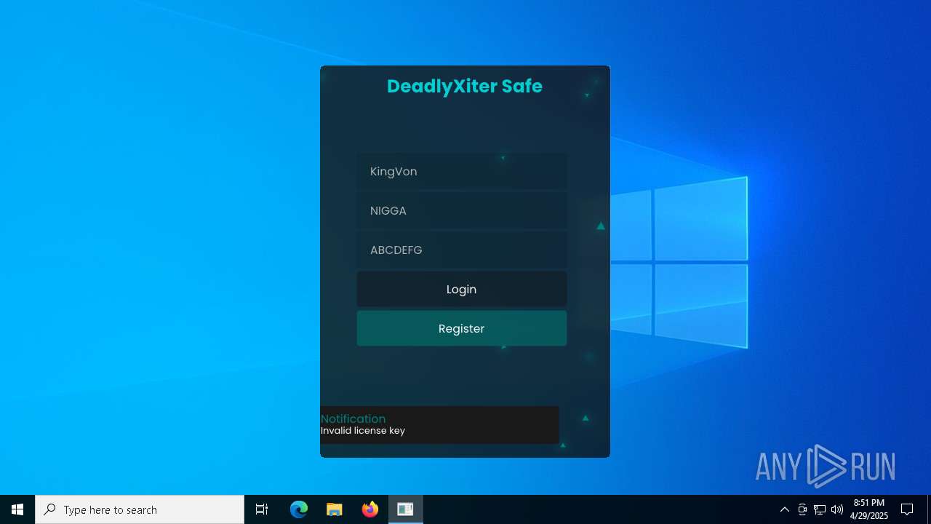Click the Login button
Image resolution: width=931 pixels, height=524 pixels.
tap(461, 289)
